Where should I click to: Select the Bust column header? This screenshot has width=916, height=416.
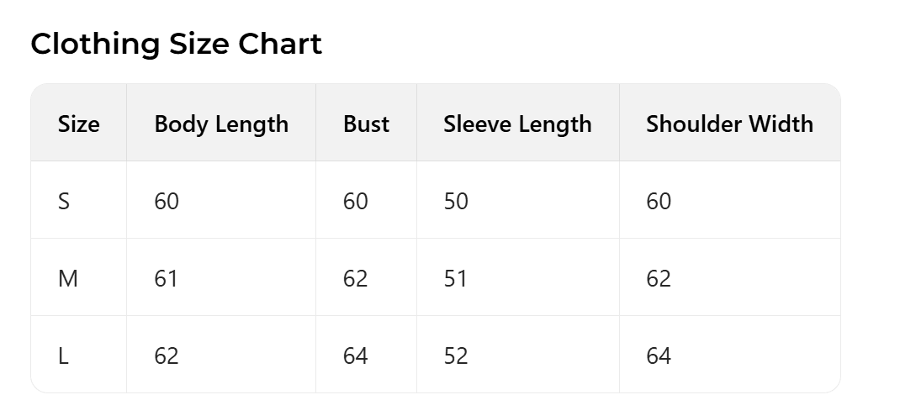coord(366,124)
